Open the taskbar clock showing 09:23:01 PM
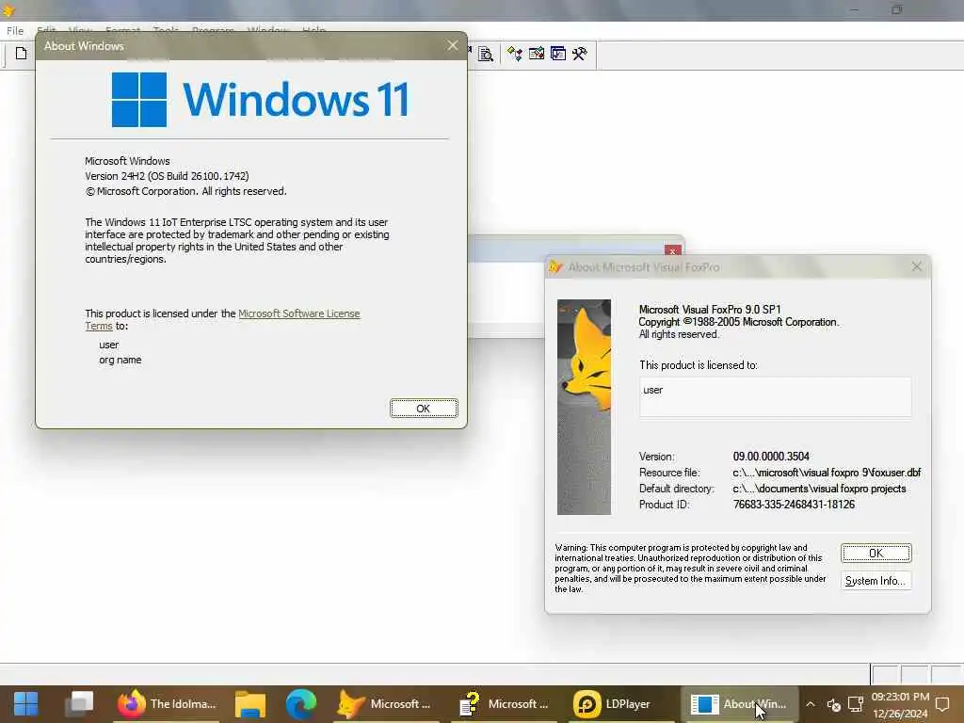The width and height of the screenshot is (964, 723). click(x=900, y=704)
